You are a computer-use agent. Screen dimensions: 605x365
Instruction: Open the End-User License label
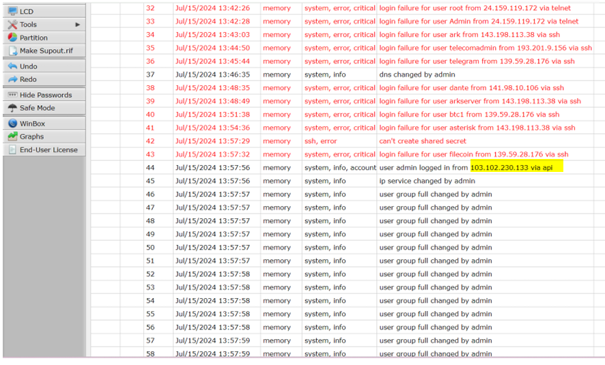tap(48, 149)
